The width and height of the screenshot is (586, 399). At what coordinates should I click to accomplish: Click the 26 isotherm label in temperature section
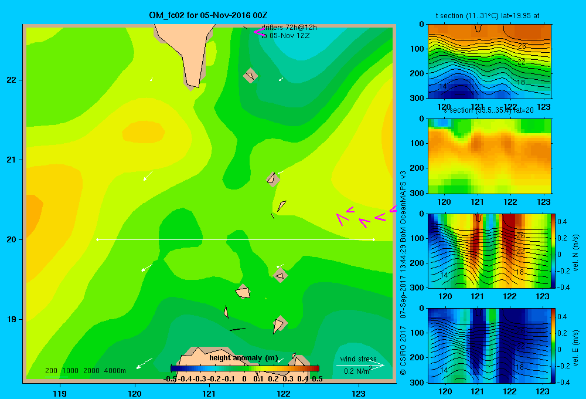pyautogui.click(x=522, y=46)
